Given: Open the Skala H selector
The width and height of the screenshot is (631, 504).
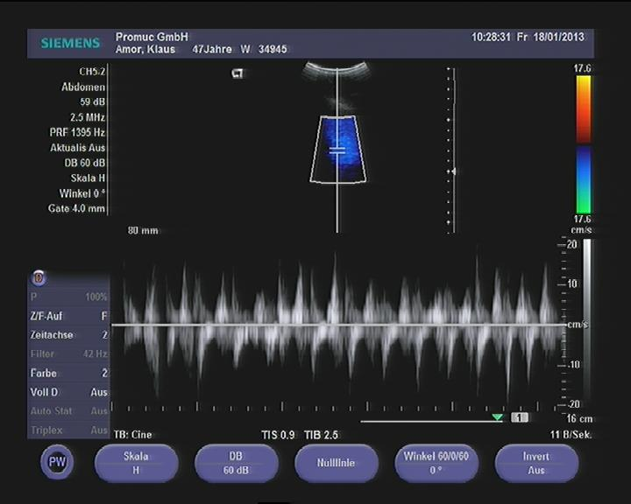Looking at the screenshot, I should [x=136, y=463].
